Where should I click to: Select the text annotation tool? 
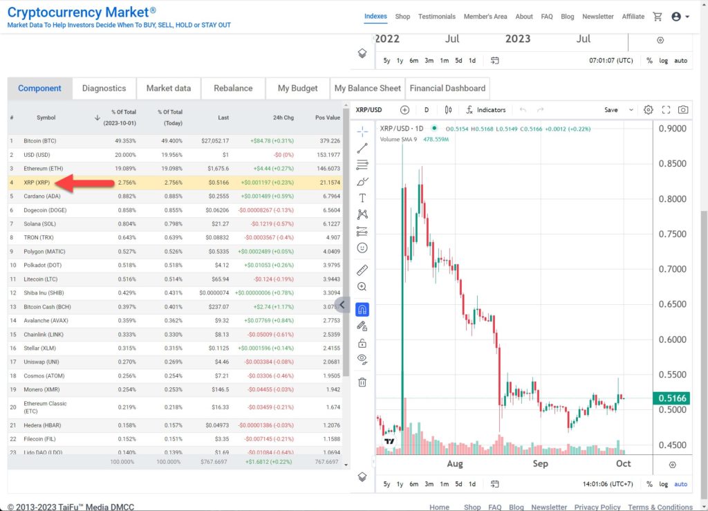pos(362,198)
